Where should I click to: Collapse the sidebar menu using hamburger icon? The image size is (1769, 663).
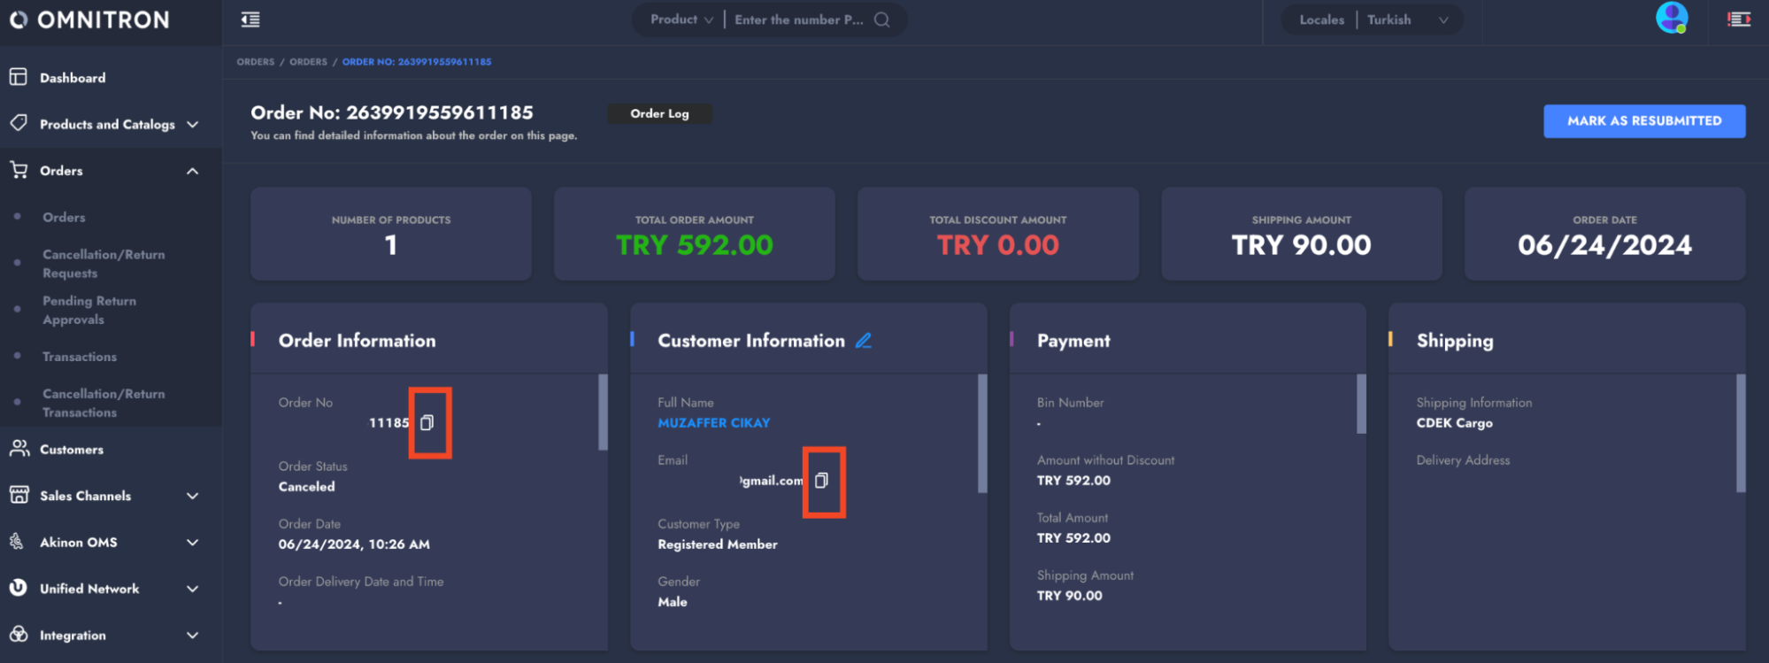point(250,19)
